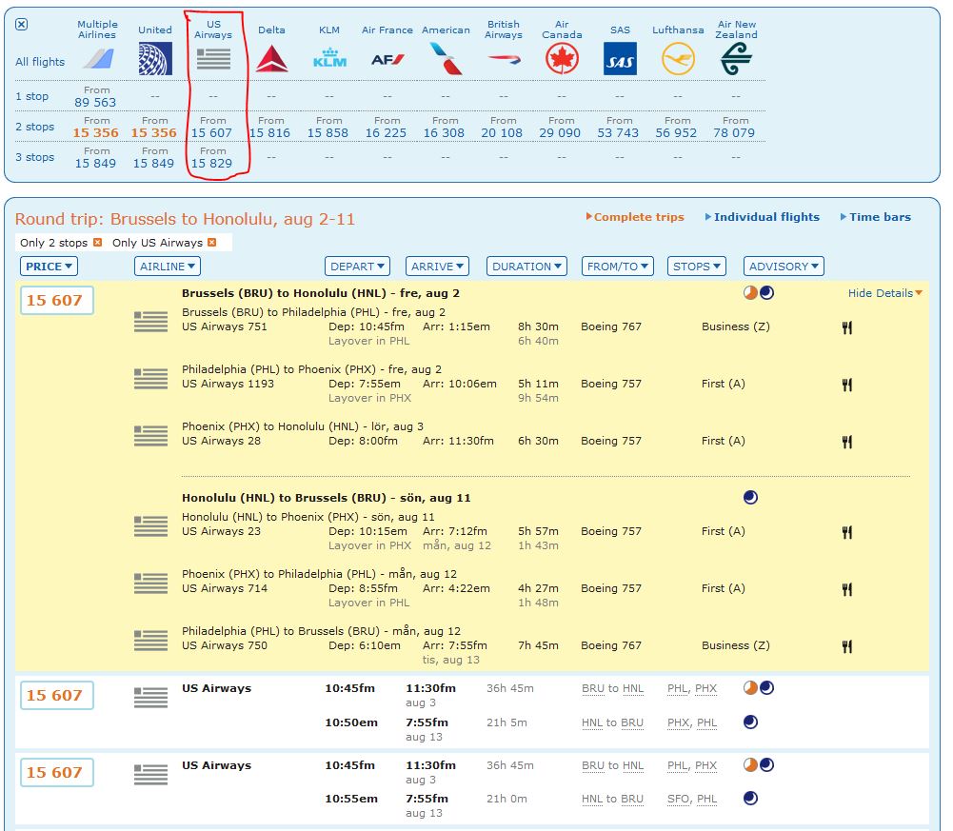Click US Airways 3 stops price 15 829

[x=212, y=163]
